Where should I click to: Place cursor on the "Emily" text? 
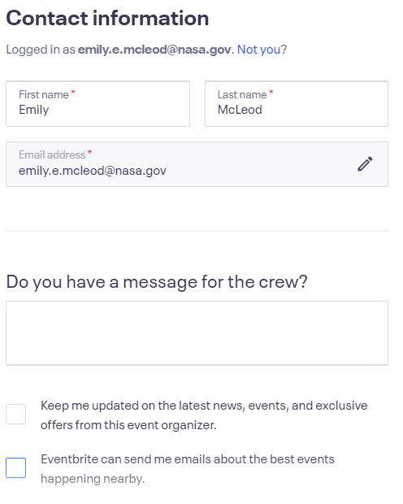(34, 110)
